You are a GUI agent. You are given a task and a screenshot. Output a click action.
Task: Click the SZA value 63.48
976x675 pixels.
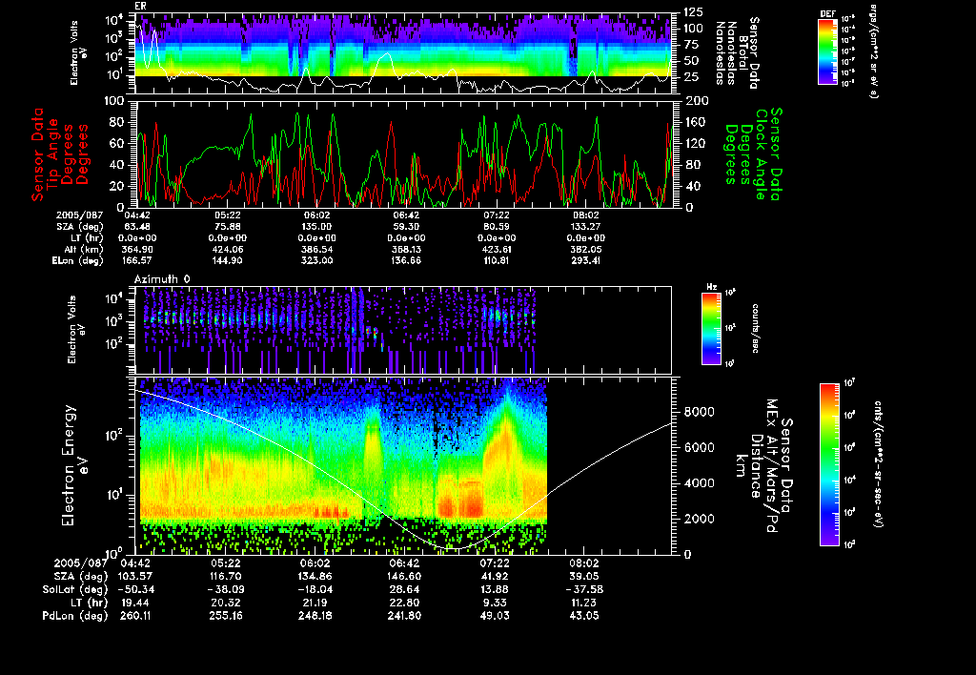coord(137,227)
